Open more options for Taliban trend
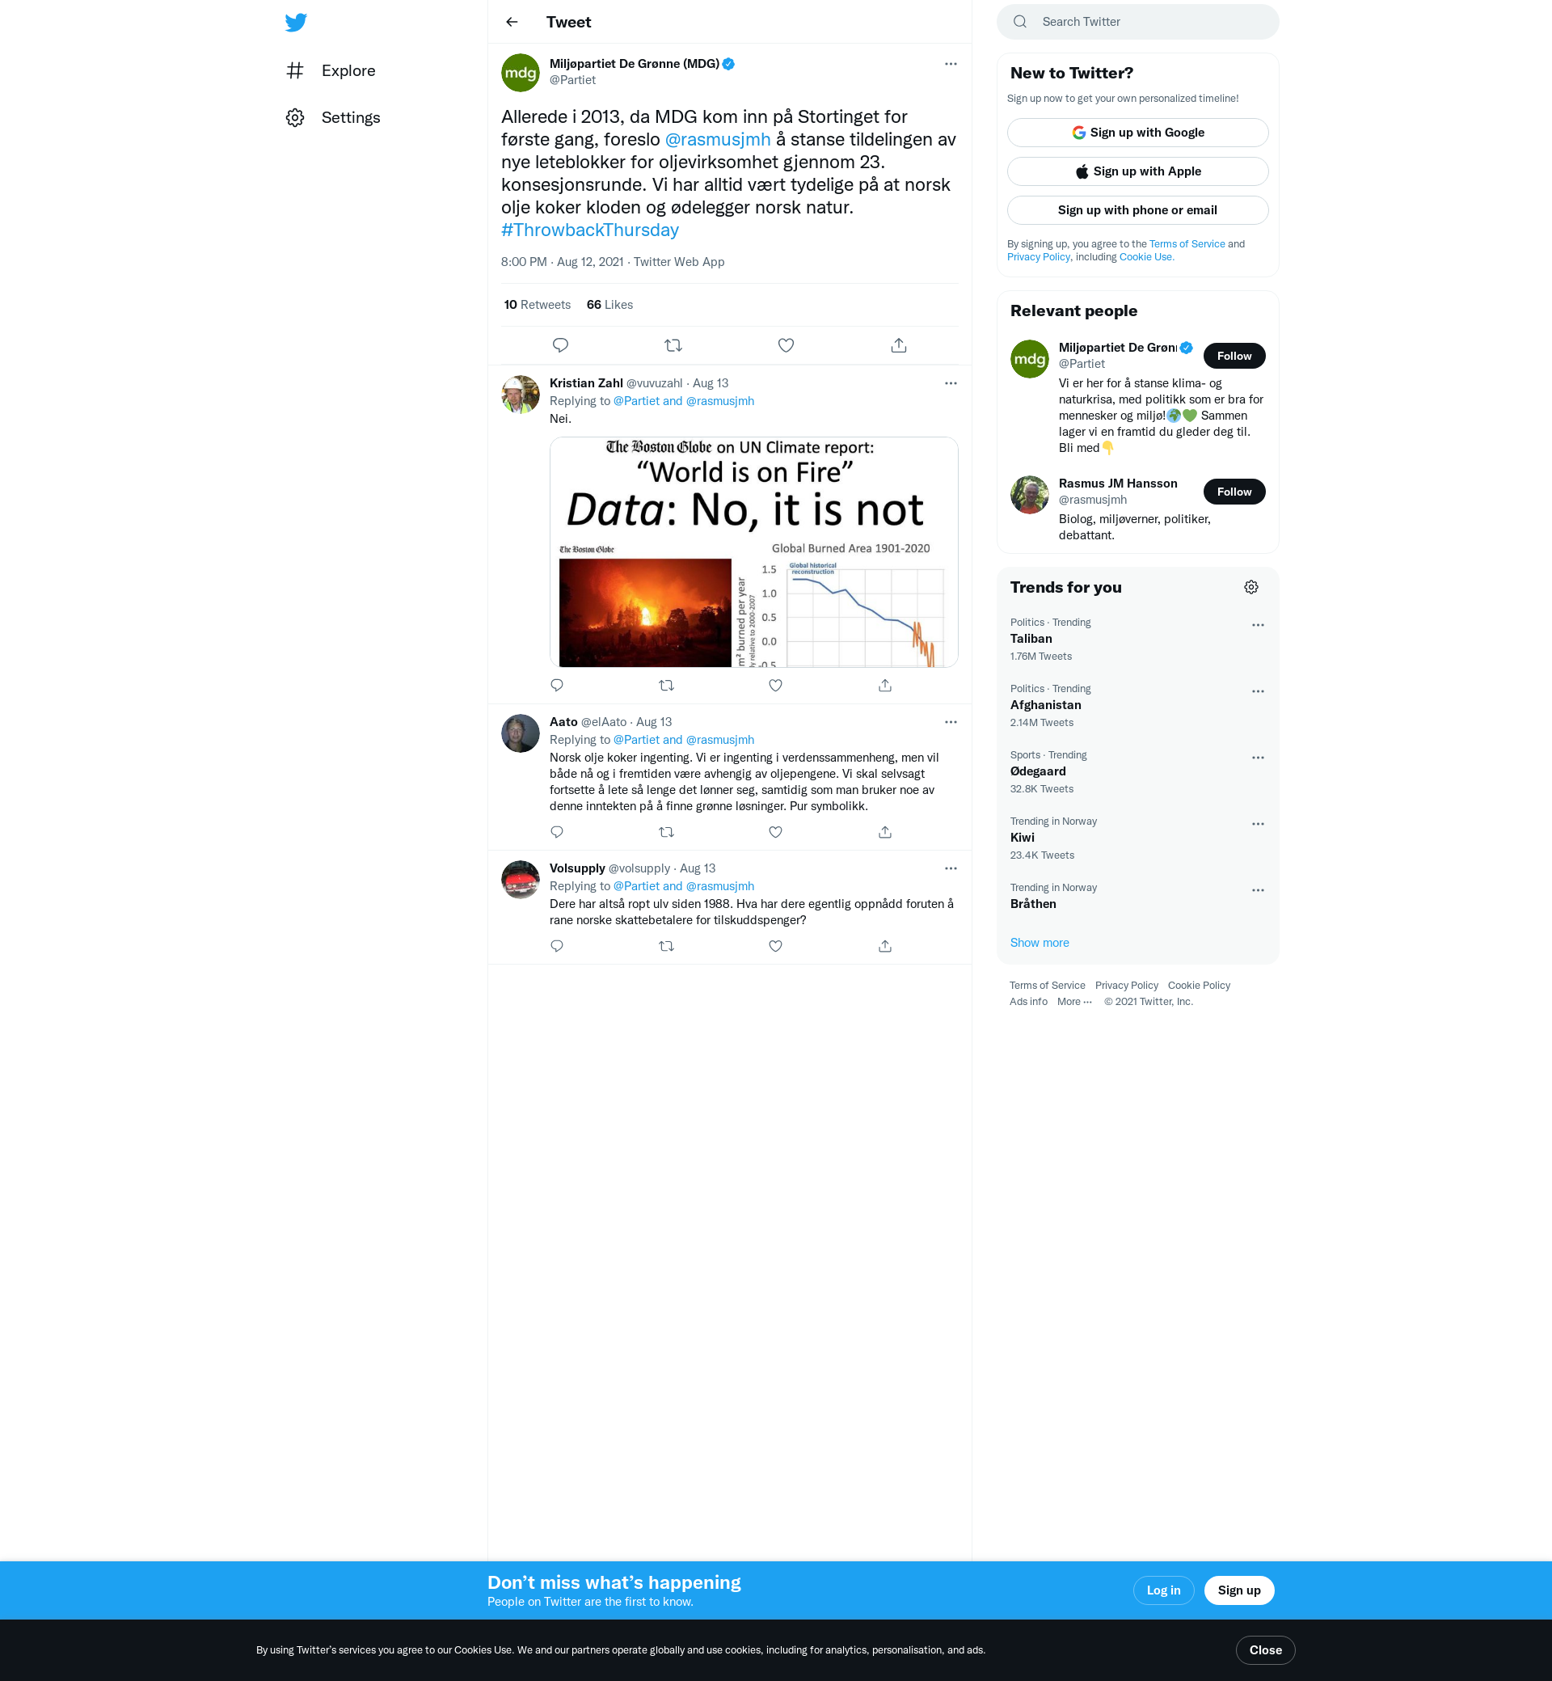The width and height of the screenshot is (1552, 1681). pos(1257,625)
